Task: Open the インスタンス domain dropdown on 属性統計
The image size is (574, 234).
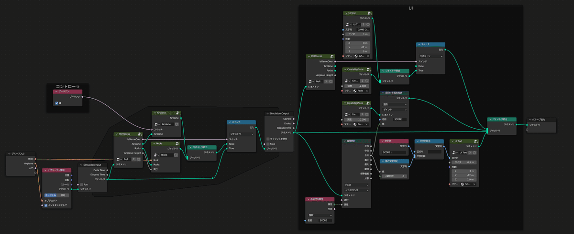Action: (x=357, y=190)
